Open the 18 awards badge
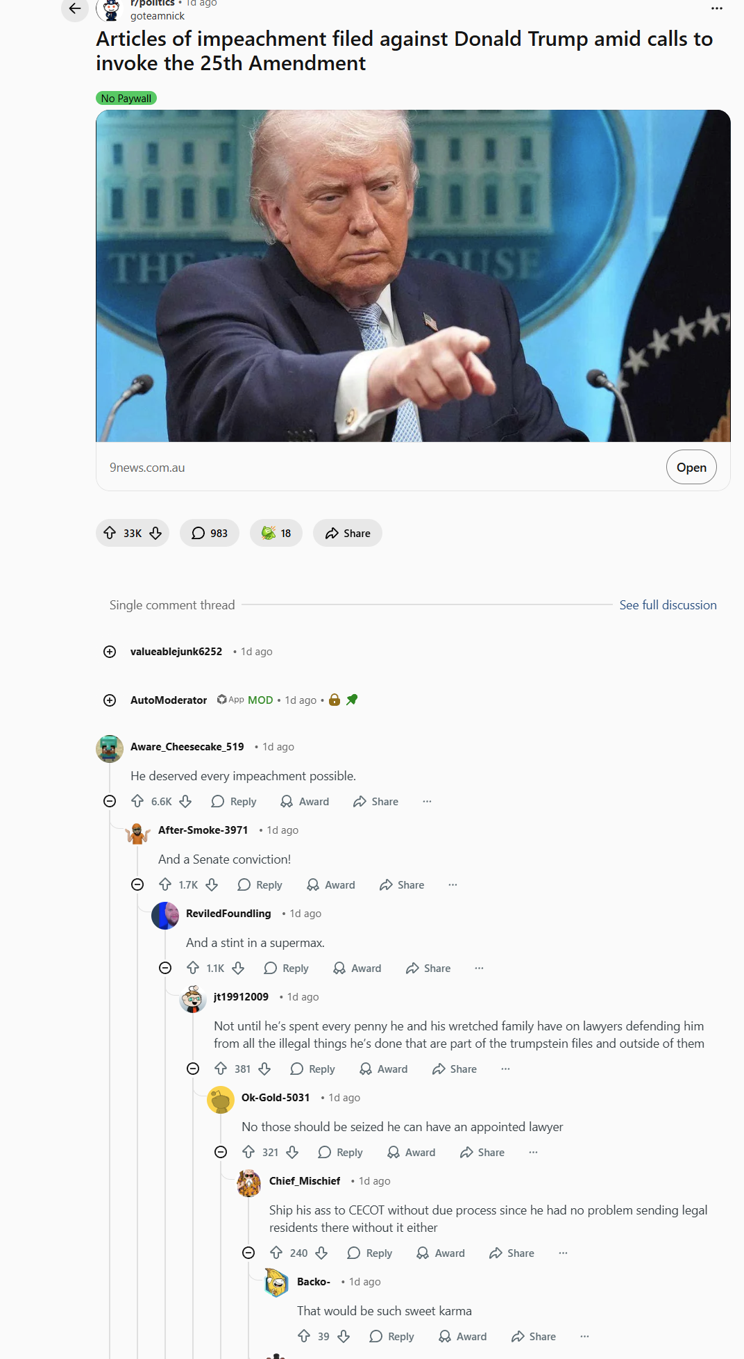The image size is (744, 1359). [x=276, y=533]
